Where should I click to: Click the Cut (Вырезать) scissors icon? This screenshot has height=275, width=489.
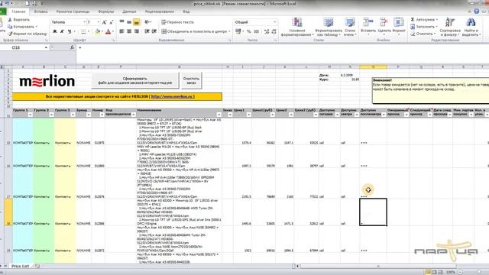click(10, 20)
